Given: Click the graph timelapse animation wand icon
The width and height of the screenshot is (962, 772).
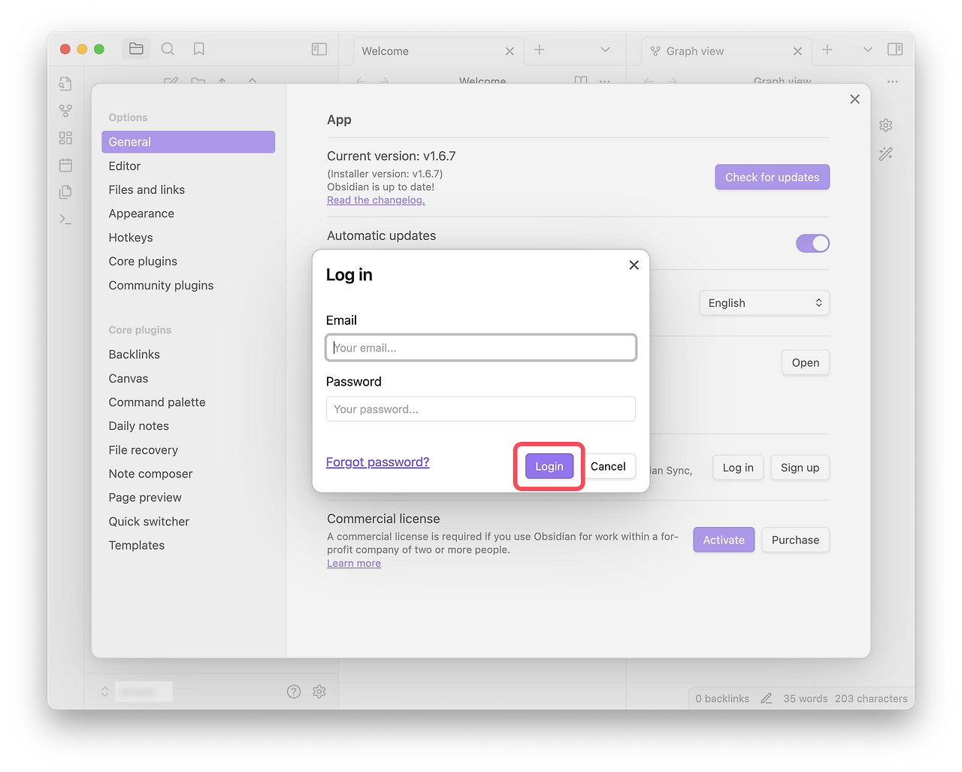Looking at the screenshot, I should [886, 153].
